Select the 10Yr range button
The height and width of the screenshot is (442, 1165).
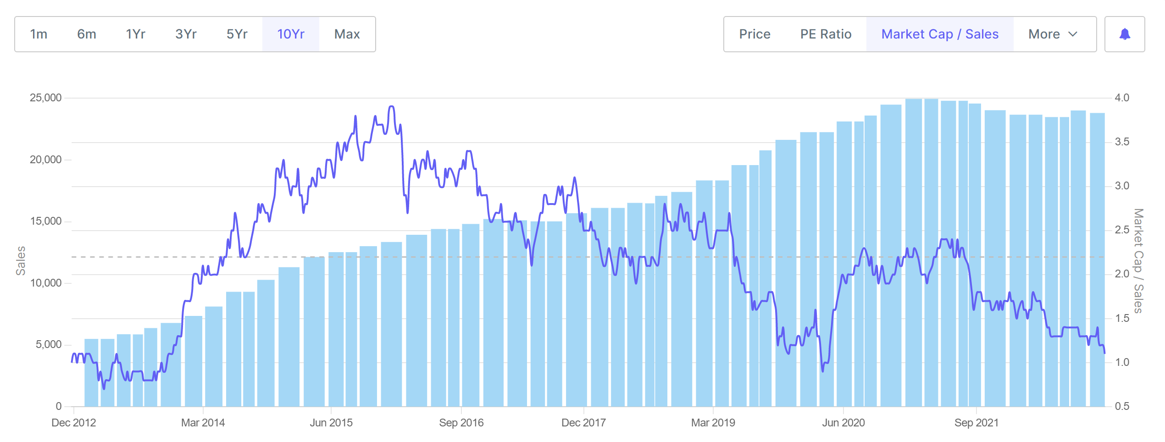(291, 34)
